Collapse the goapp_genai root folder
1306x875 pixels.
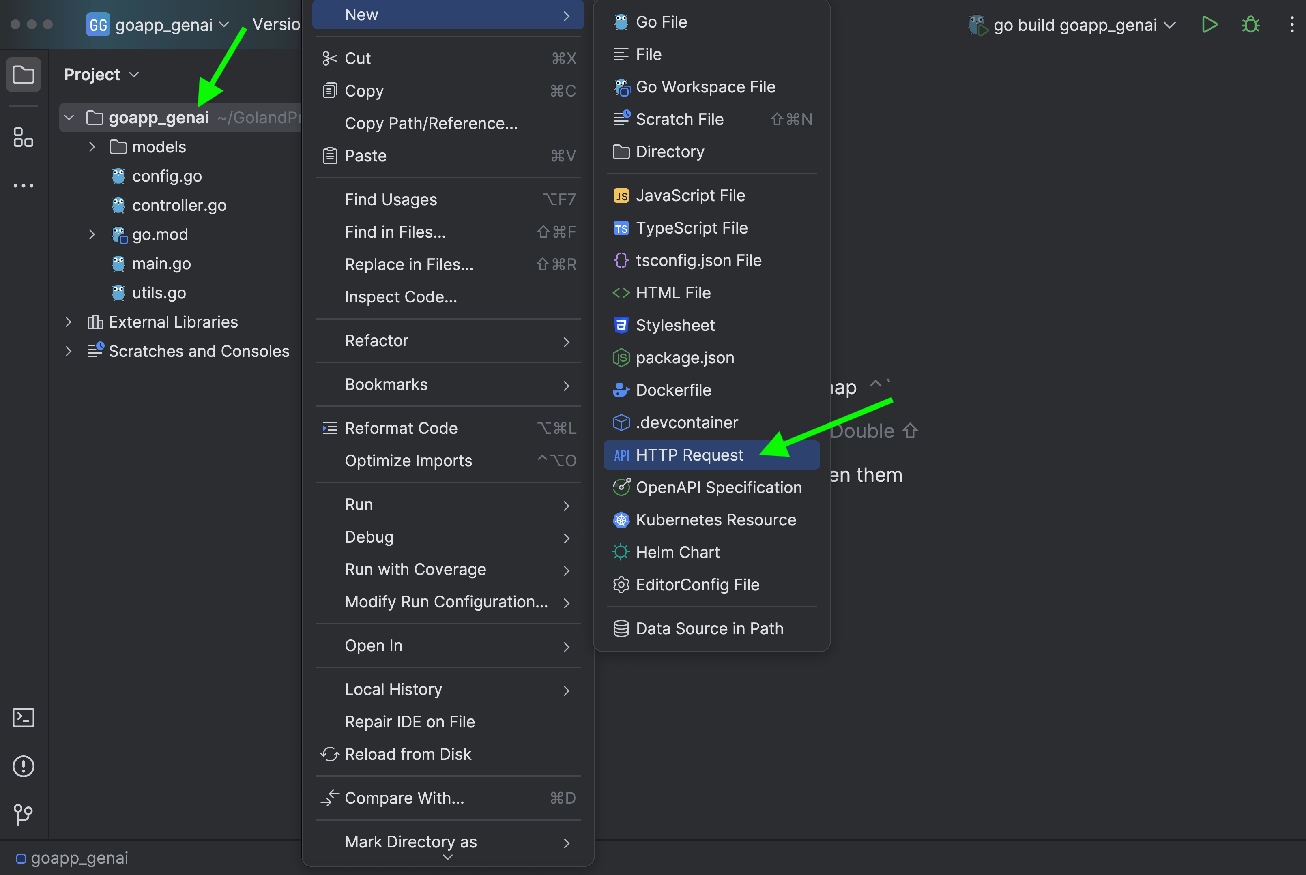point(69,118)
